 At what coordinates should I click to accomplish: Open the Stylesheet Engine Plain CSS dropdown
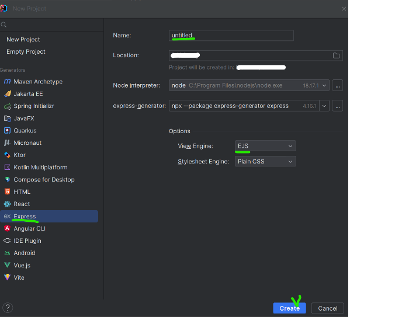[265, 162]
